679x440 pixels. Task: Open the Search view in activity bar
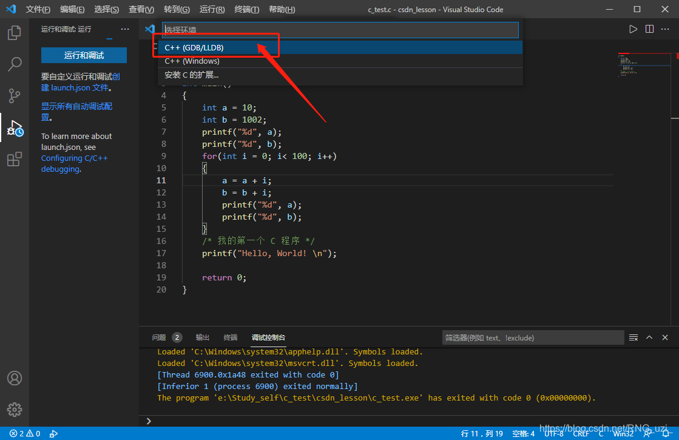15,64
